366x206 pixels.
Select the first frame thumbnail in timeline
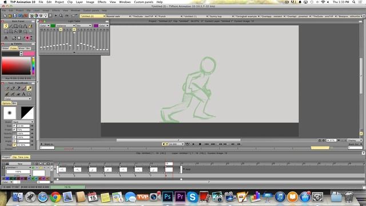(62, 169)
